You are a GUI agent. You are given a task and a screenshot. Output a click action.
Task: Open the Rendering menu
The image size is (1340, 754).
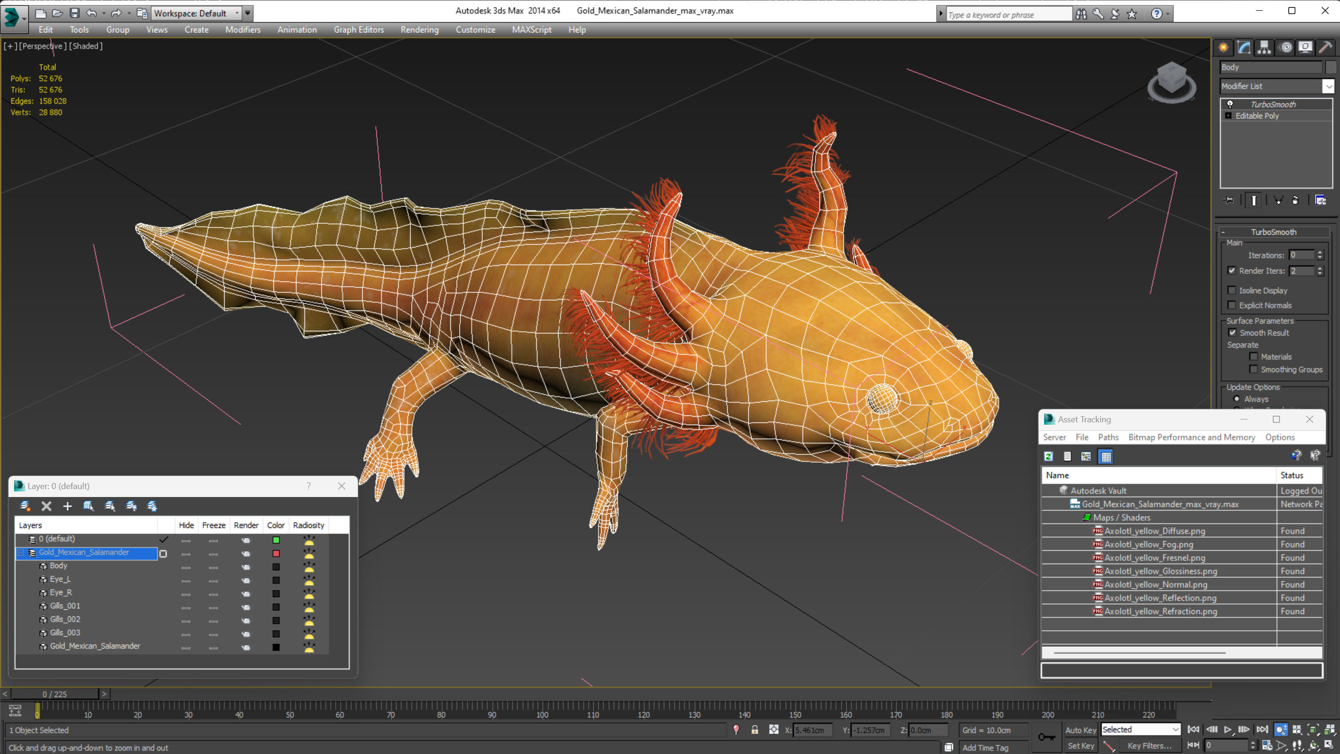tap(419, 30)
